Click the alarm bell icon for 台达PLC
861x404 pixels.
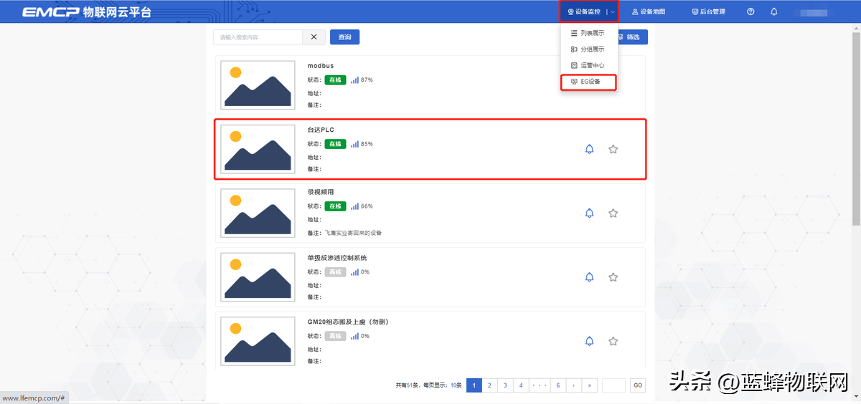click(589, 149)
